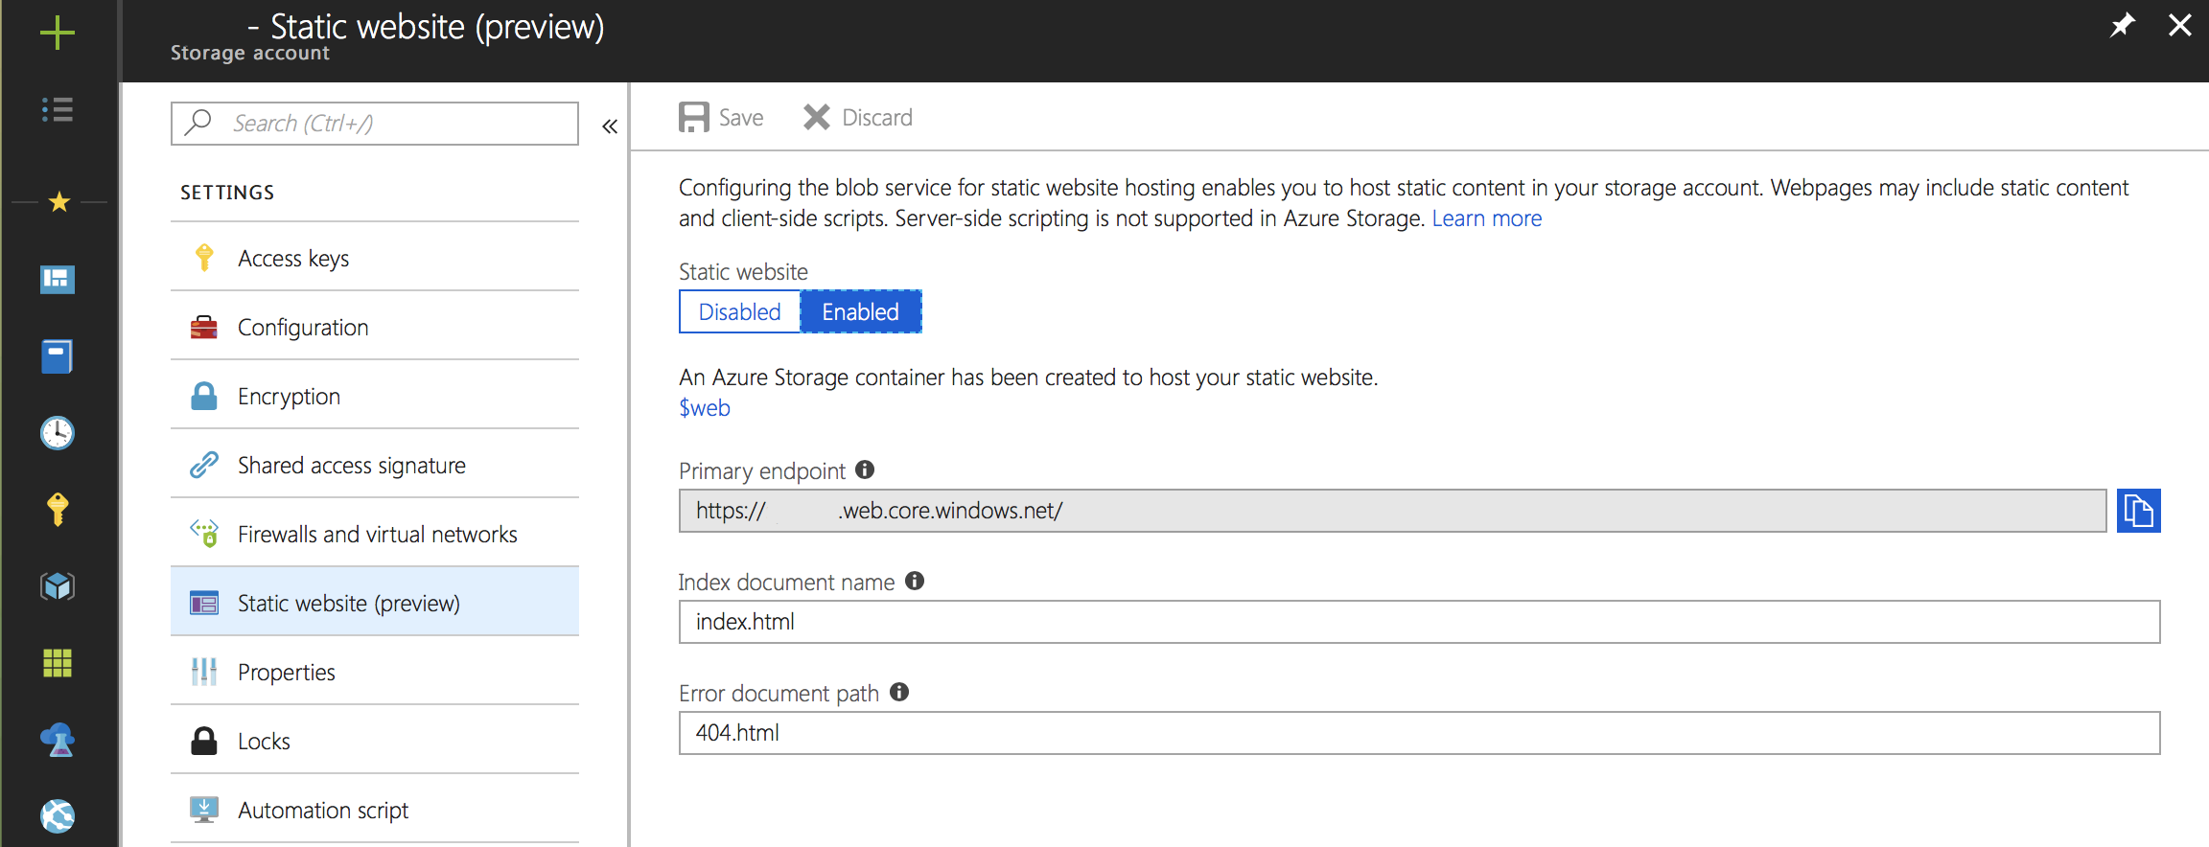Click the yellow Favorites star icon

tap(59, 202)
